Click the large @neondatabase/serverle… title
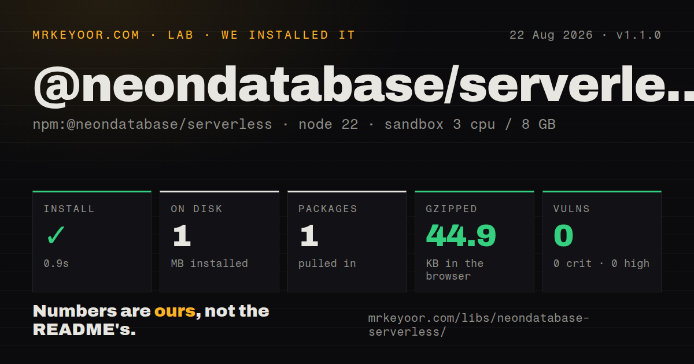 click(363, 87)
